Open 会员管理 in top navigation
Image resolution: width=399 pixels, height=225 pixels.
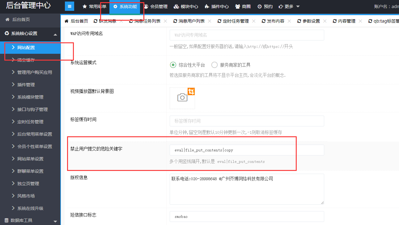155,6
